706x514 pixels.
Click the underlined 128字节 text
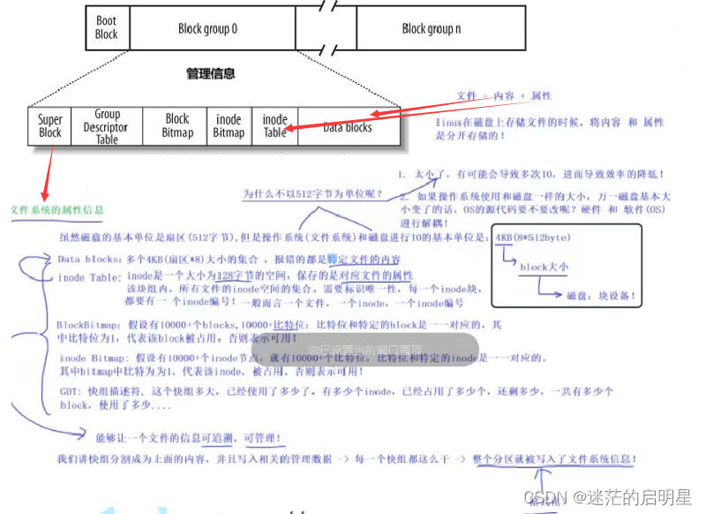coord(234,276)
